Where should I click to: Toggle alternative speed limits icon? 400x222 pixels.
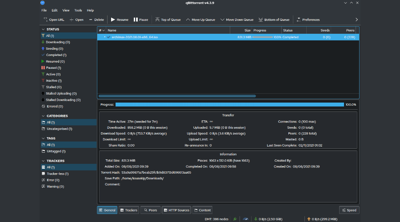click(245, 219)
